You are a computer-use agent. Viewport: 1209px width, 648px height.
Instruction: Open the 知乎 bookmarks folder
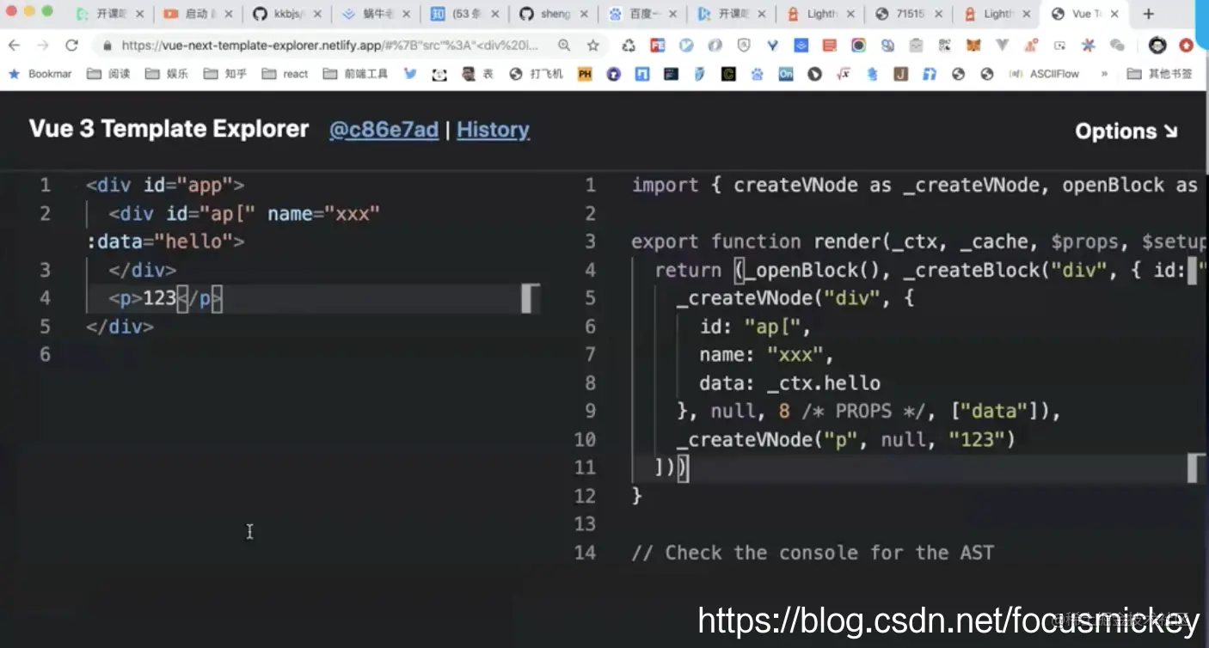pyautogui.click(x=225, y=74)
